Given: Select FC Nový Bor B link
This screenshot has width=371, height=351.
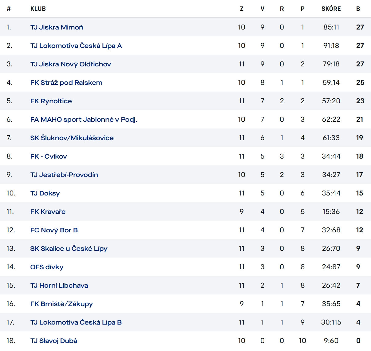Looking at the screenshot, I should (54, 230).
